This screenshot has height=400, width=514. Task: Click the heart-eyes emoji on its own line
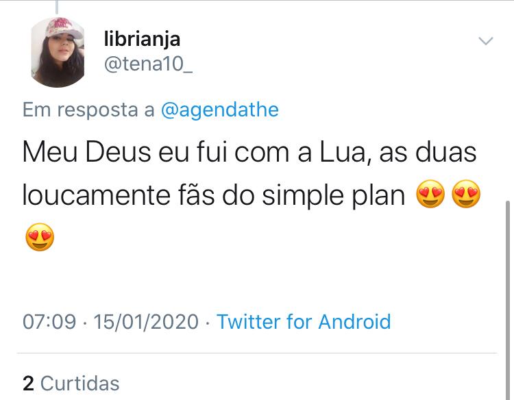(x=39, y=237)
